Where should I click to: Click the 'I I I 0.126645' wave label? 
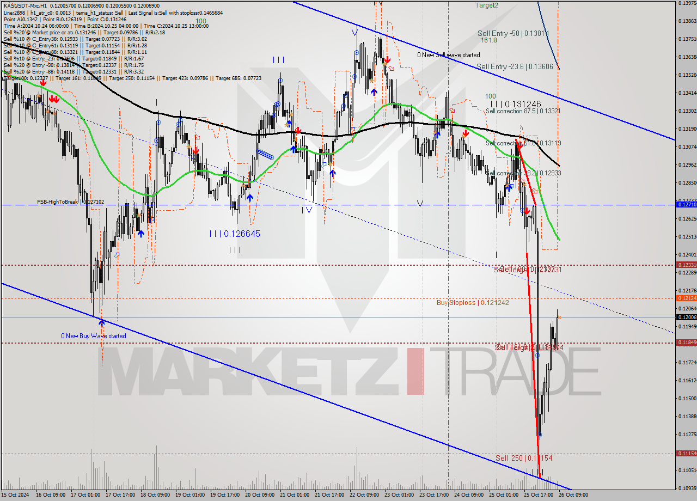click(x=235, y=234)
